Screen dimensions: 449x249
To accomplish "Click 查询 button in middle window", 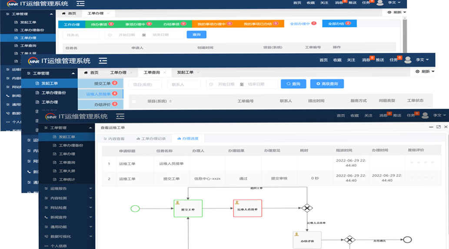I will point(293,84).
